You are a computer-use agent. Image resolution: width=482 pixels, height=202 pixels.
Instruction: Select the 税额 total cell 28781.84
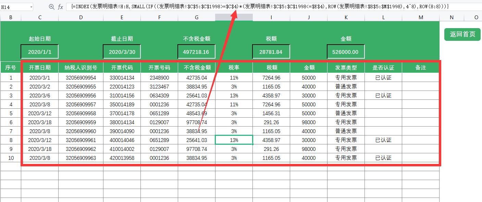coord(271,51)
